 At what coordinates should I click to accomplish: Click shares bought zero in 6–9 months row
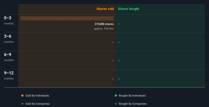click(119, 61)
